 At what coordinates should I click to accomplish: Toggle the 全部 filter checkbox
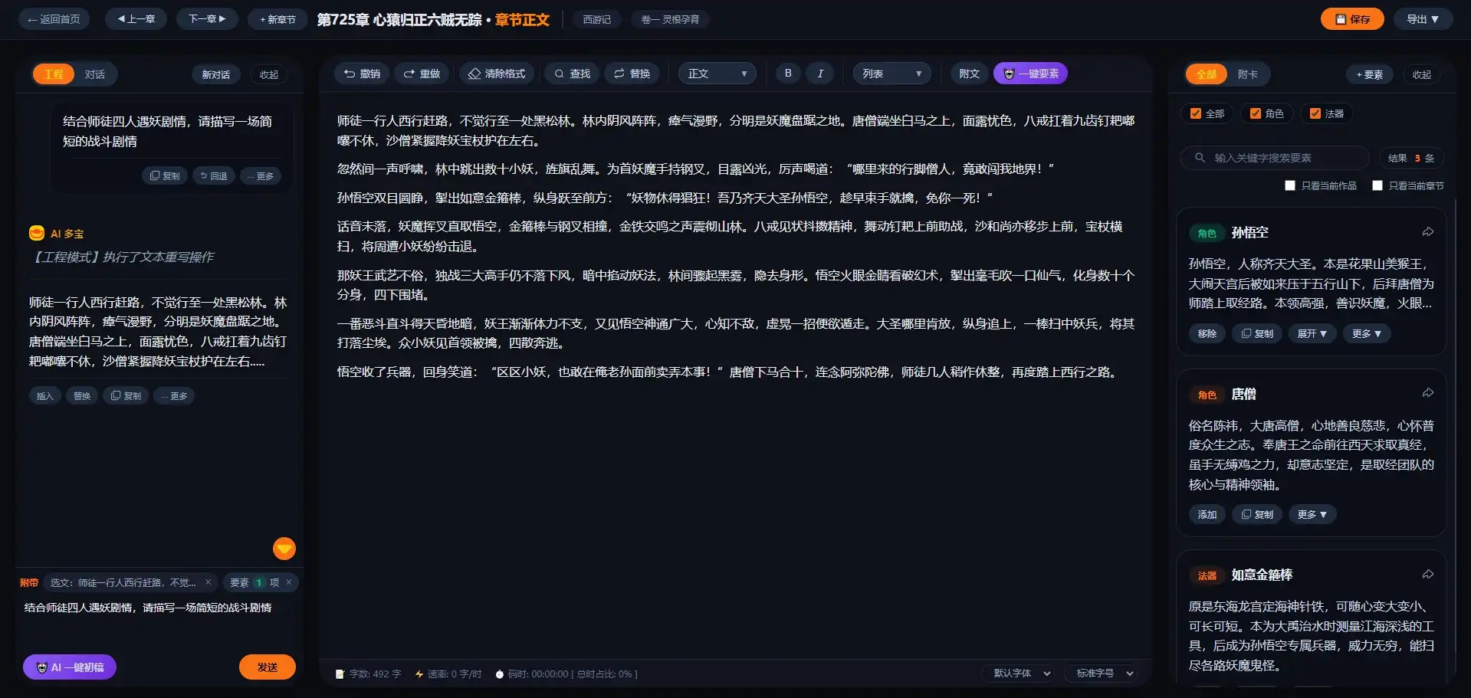(x=1196, y=113)
